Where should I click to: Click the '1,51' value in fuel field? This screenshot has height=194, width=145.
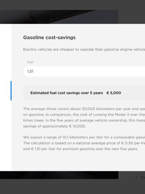(30, 71)
